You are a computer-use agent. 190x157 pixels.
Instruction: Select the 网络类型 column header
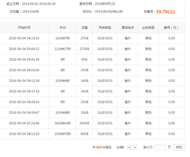coord(105,28)
